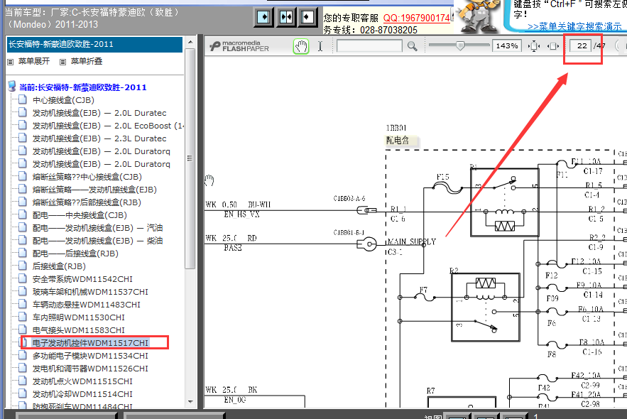
Task: Open 中心接线盒(CJB) tree item
Action: [x=63, y=100]
